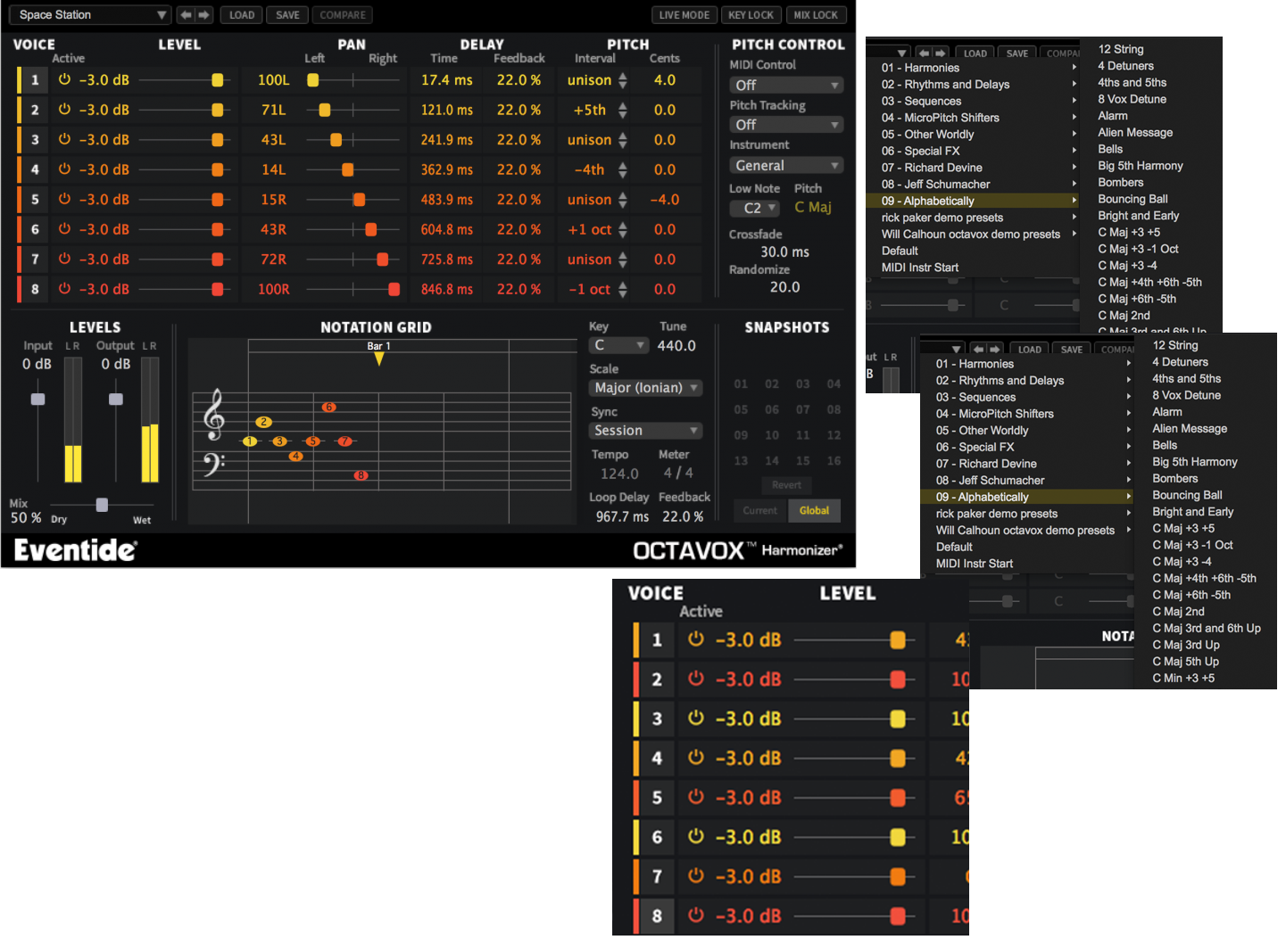Click the Global snapshot button

click(x=813, y=510)
